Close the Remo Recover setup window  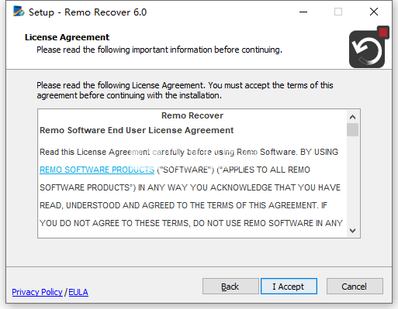coord(374,12)
